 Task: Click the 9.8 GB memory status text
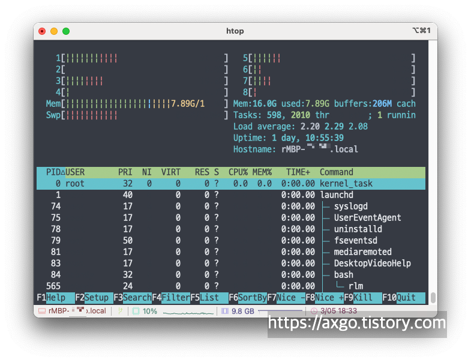coord(243,311)
